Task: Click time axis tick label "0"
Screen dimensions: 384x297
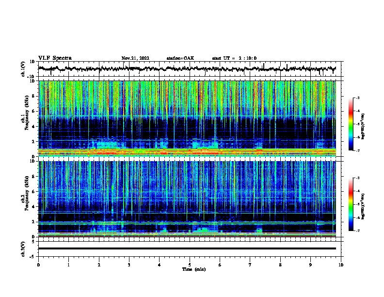Action: coord(38,265)
